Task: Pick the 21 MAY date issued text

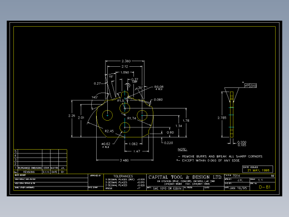Action: click(x=258, y=170)
